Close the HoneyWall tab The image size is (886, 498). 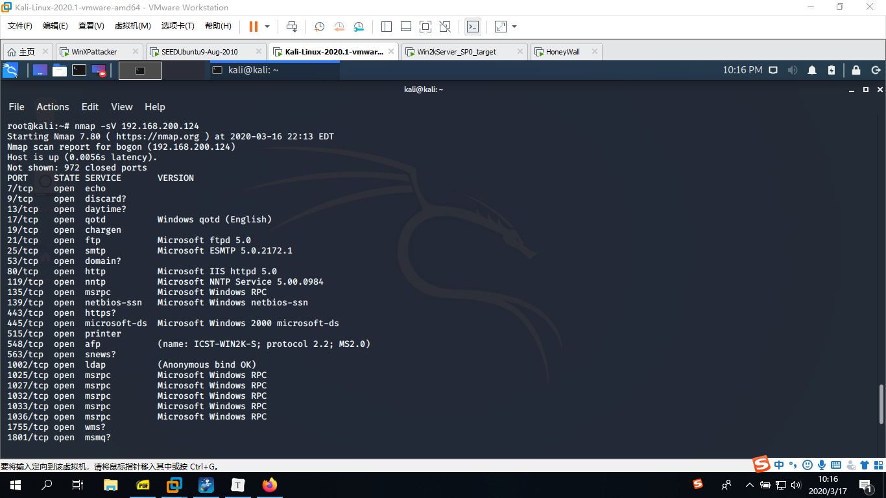[595, 52]
